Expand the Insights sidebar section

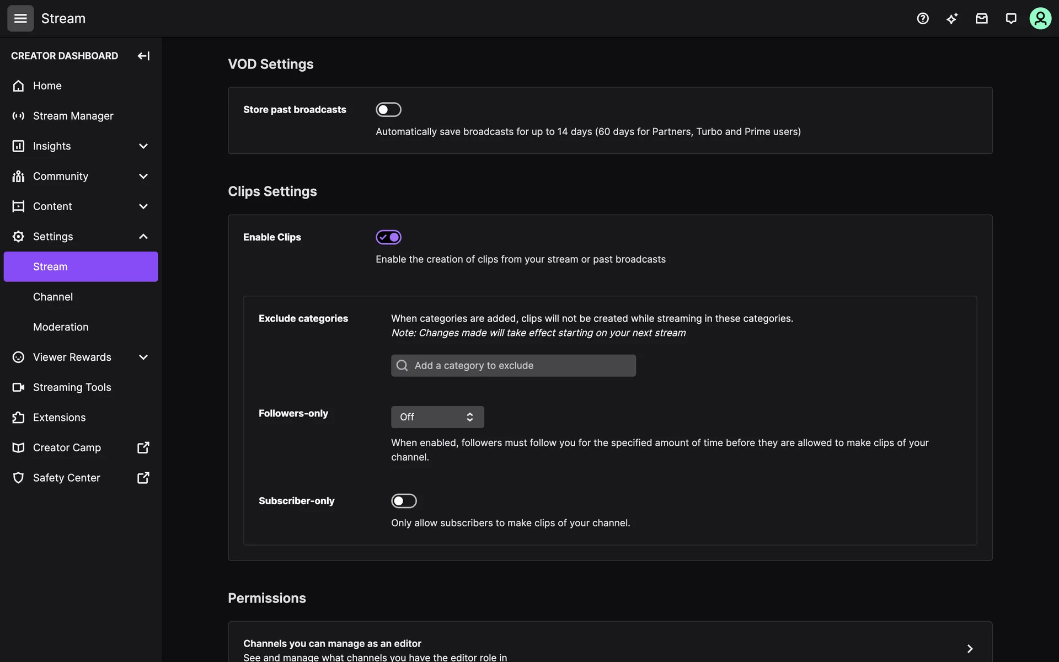click(143, 146)
